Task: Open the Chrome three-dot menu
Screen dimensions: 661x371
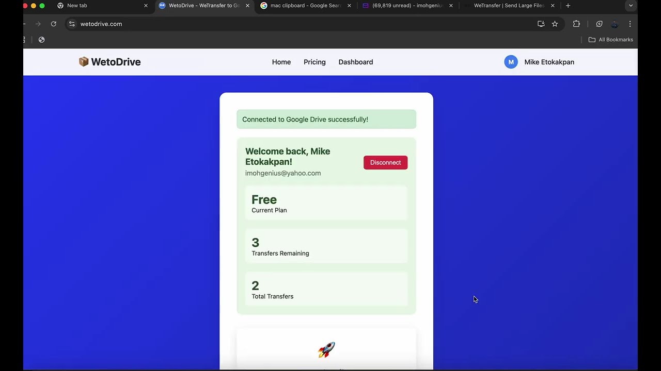Action: pos(630,24)
